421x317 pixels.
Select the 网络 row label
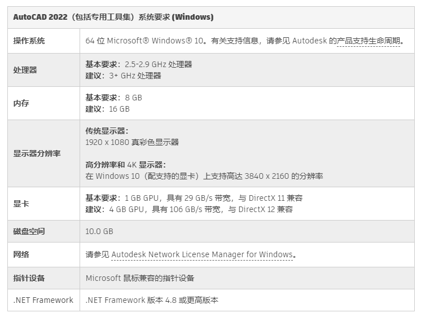[x=21, y=254]
